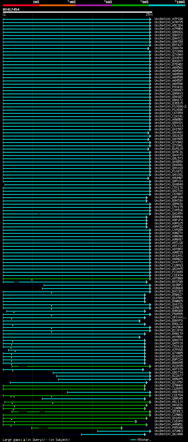Screen dimensions: 188x442
Task: Select the UniRef100_P10896-2 label
Action: tap(170, 106)
